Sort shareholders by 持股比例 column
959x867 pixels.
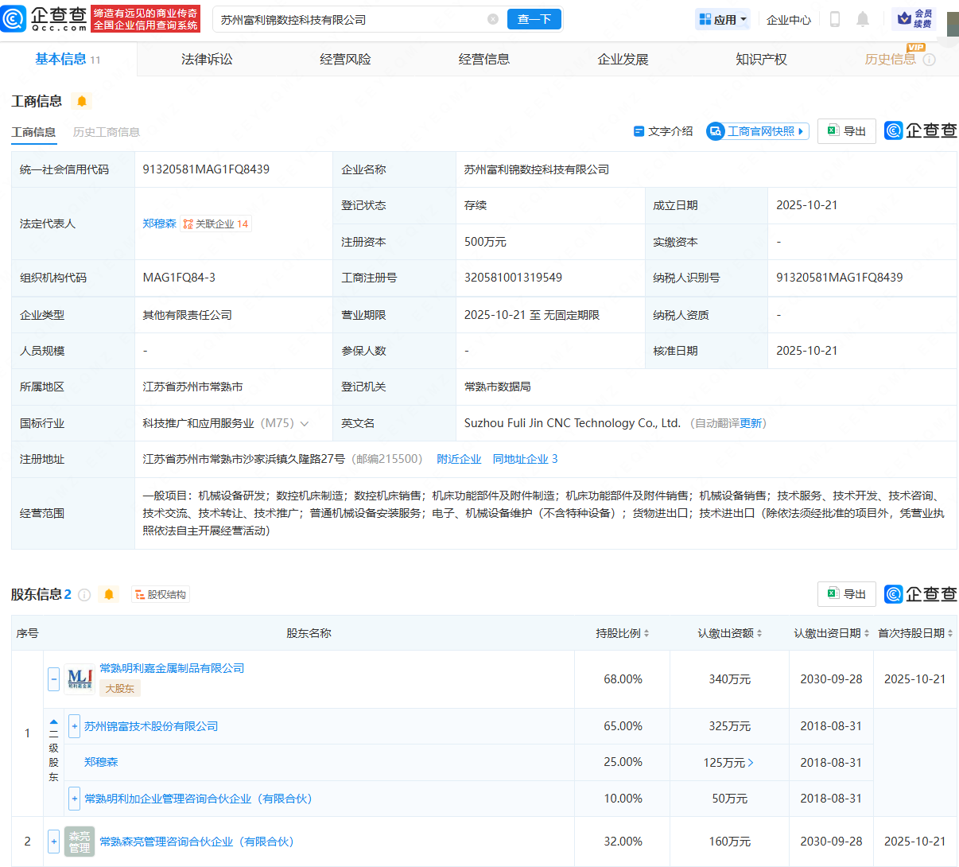point(623,633)
